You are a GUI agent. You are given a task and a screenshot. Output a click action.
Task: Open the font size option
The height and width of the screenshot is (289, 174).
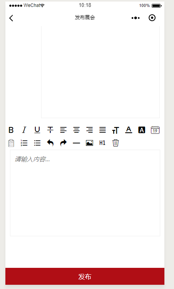(x=116, y=130)
